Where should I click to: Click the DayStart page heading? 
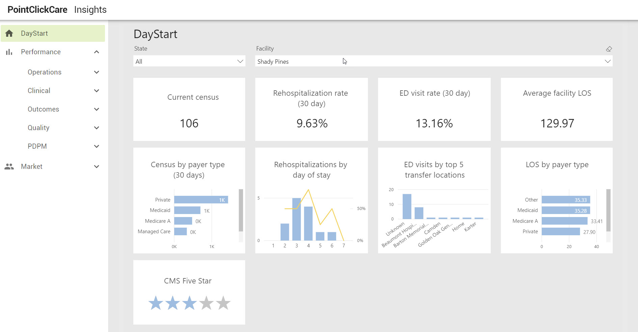tap(156, 34)
